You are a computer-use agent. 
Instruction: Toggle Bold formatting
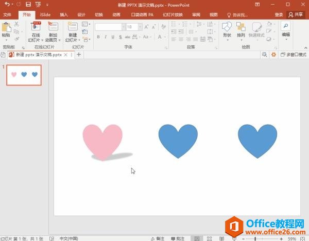tap(98, 37)
